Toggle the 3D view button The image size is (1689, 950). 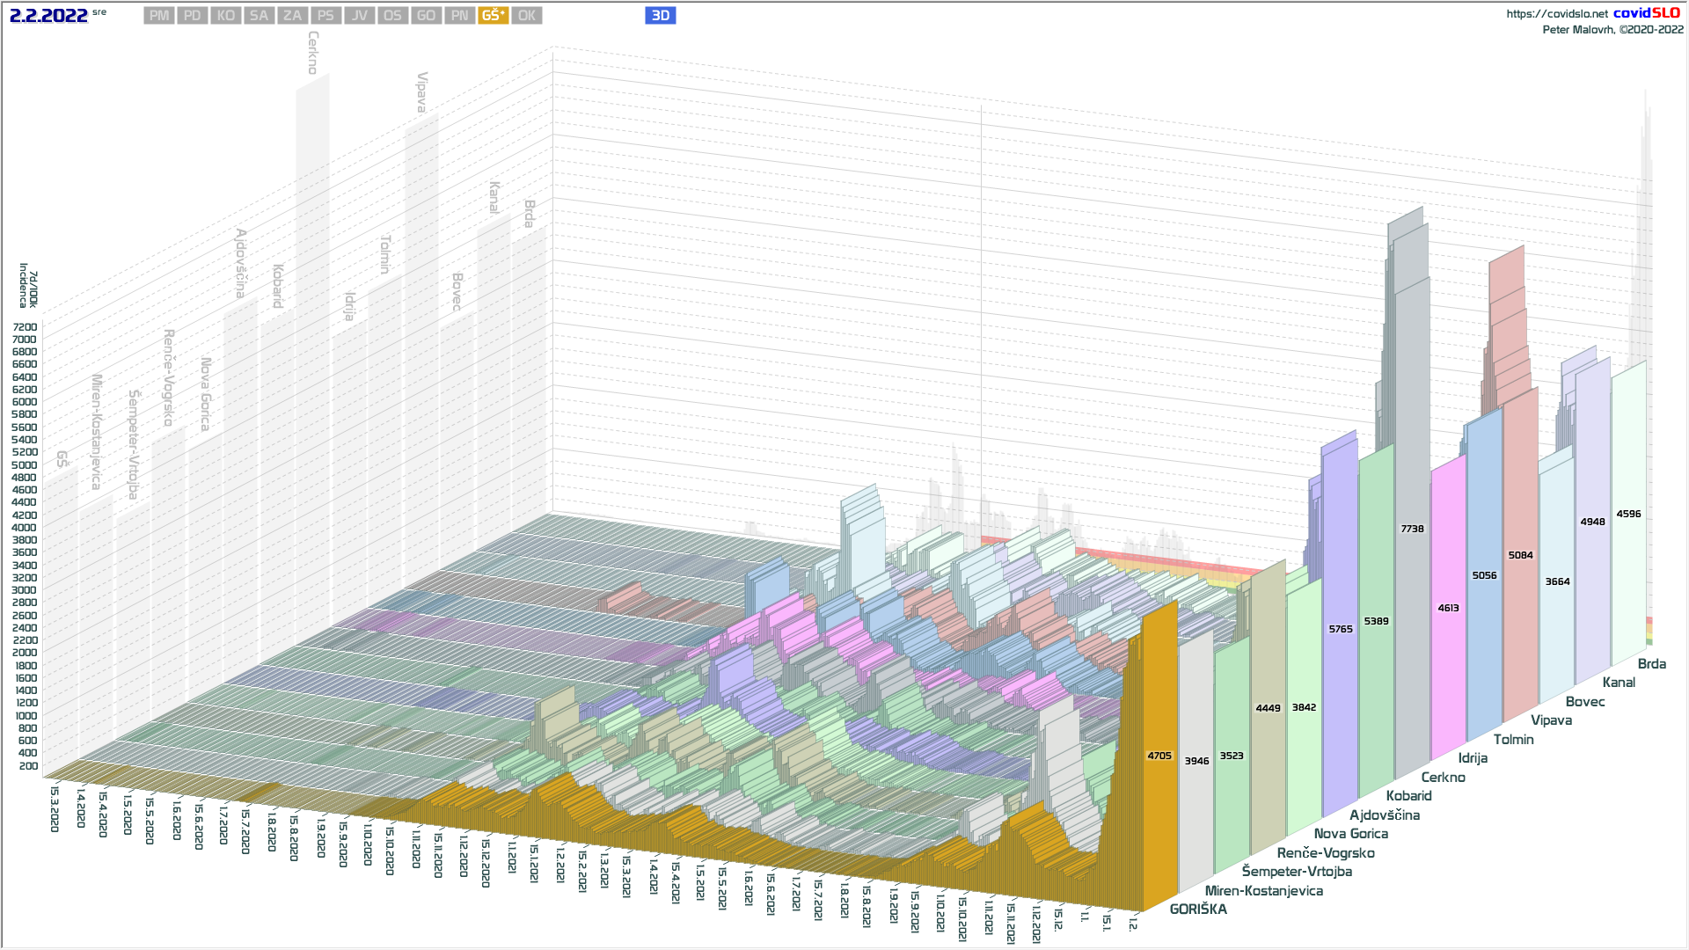pyautogui.click(x=660, y=16)
